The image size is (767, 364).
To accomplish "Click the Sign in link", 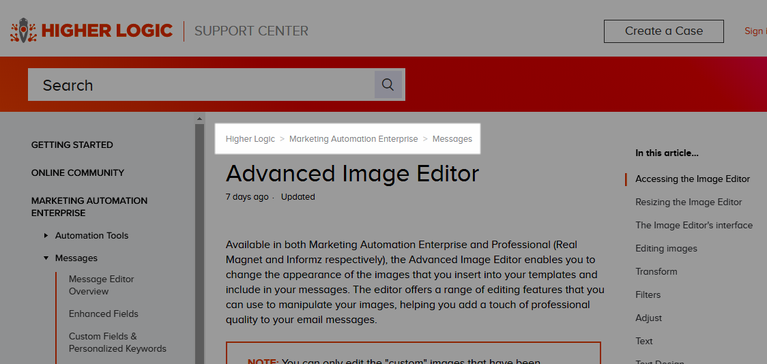I will (x=755, y=31).
